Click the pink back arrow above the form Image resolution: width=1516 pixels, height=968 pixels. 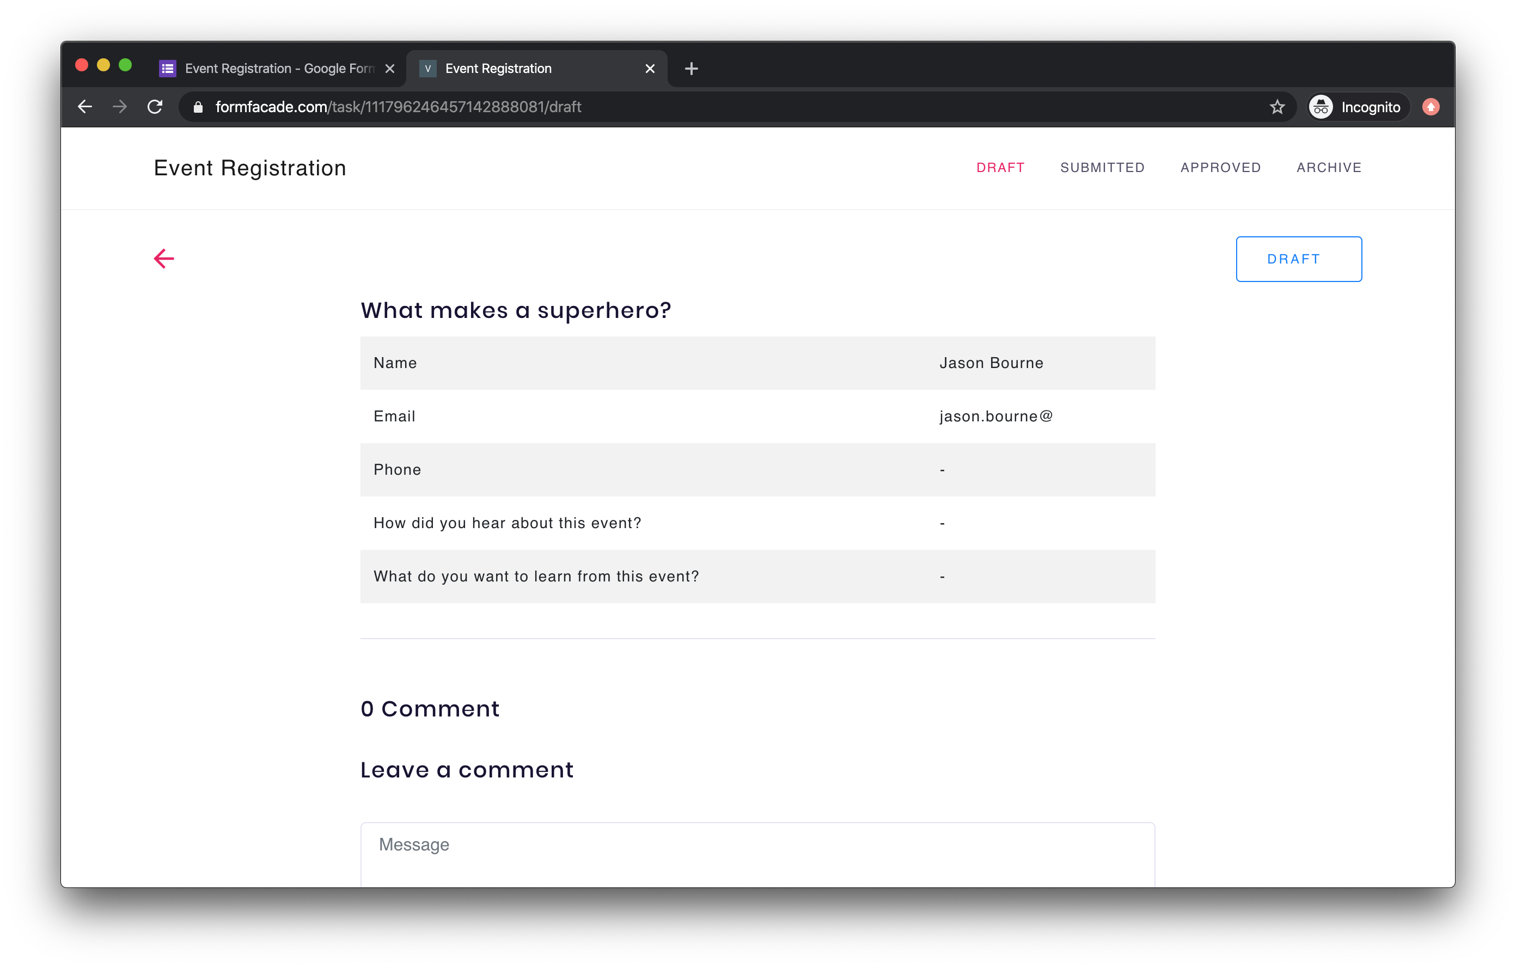point(164,258)
